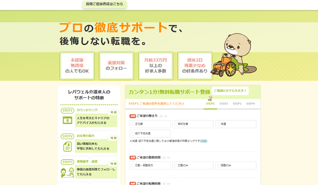Switch to the STEP1 tab
The height and width of the screenshot is (185, 318).
click(210, 104)
